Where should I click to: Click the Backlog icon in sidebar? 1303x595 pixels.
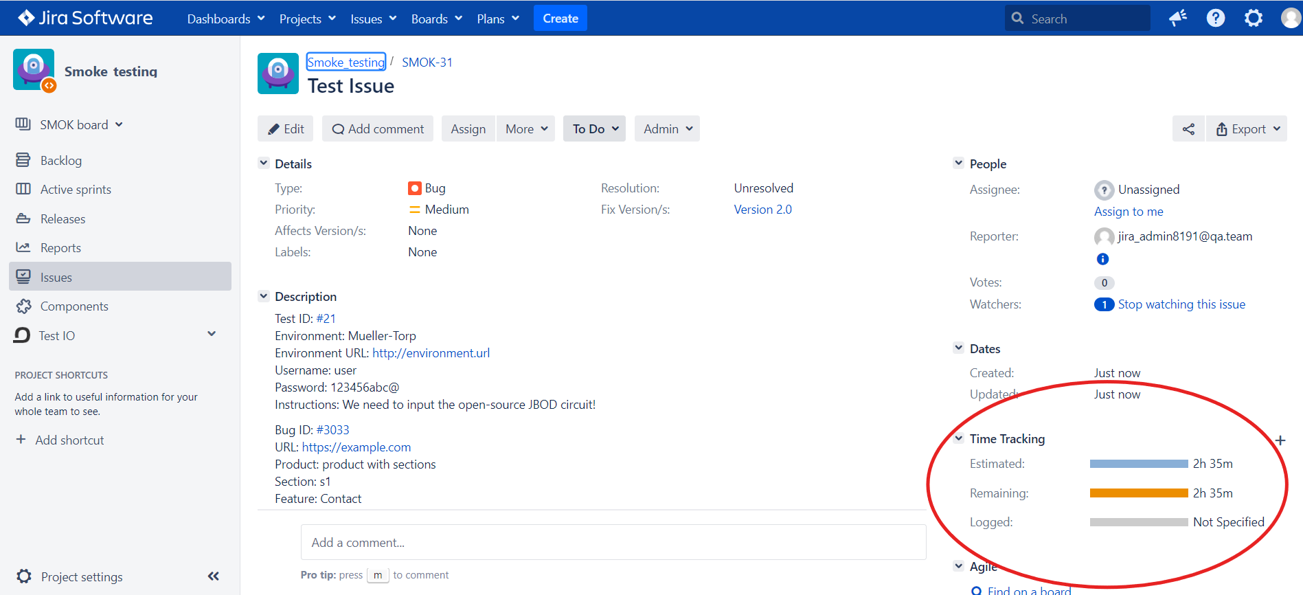[x=23, y=160]
